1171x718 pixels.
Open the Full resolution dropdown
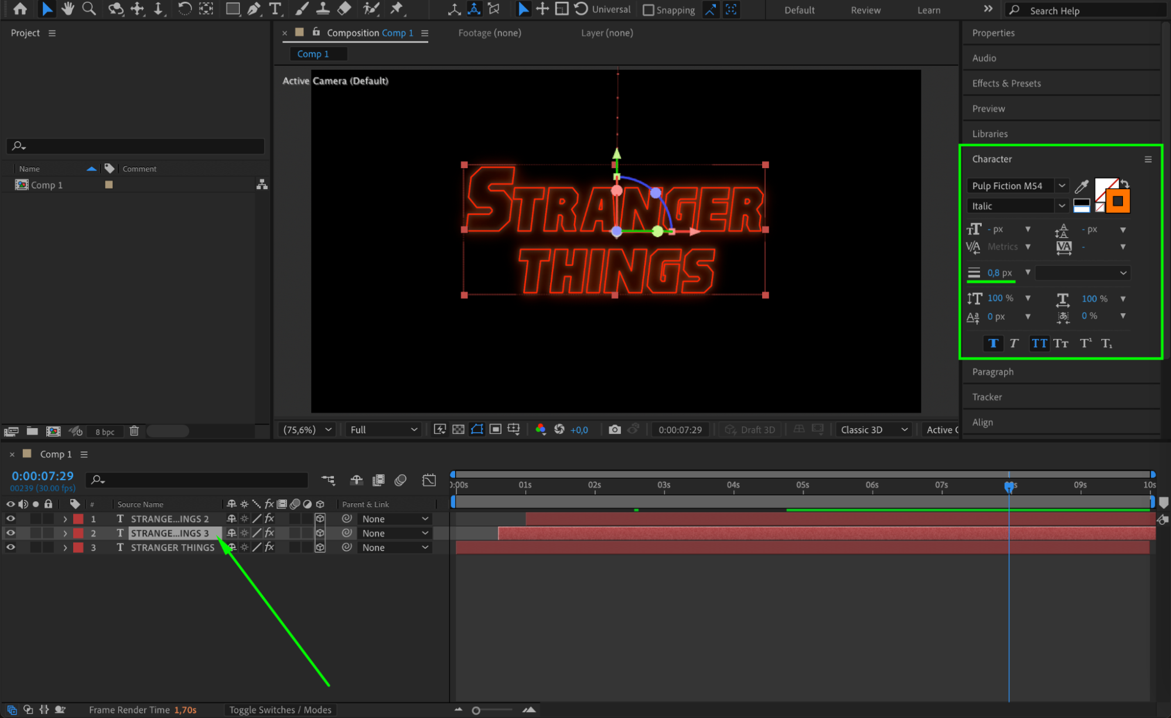click(x=384, y=429)
